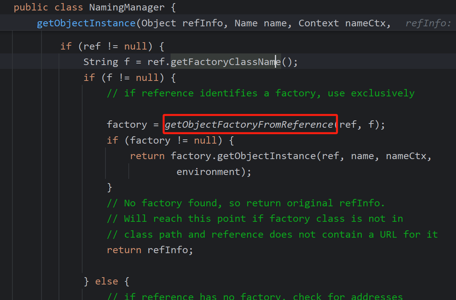This screenshot has height=300, width=456.
Task: Click the 'factory =' assignment variable
Action: (127, 125)
